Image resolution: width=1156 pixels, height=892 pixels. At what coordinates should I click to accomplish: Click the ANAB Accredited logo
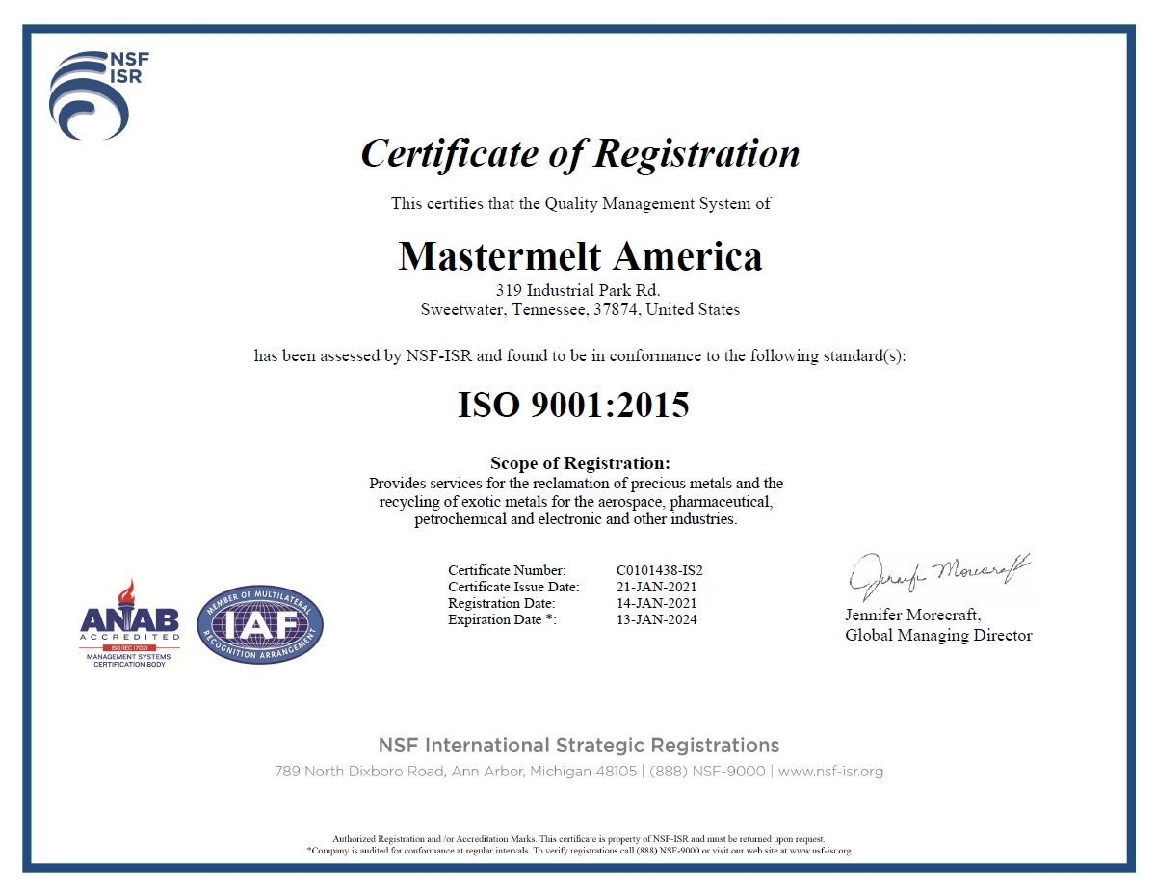tap(130, 624)
